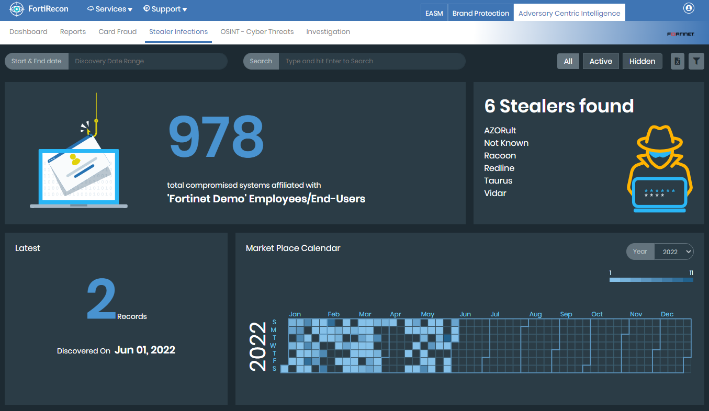Screen dimensions: 709x411
Task: Open the filter funnel icon
Action: [x=696, y=61]
